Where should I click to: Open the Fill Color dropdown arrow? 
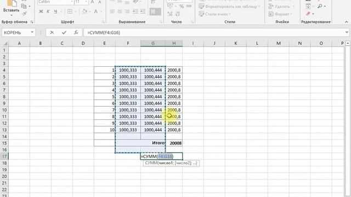pos(89,11)
